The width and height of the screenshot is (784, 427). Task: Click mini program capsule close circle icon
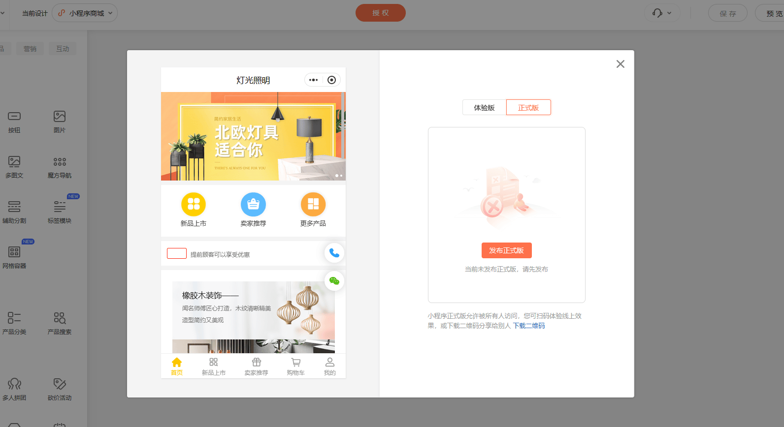tap(332, 80)
